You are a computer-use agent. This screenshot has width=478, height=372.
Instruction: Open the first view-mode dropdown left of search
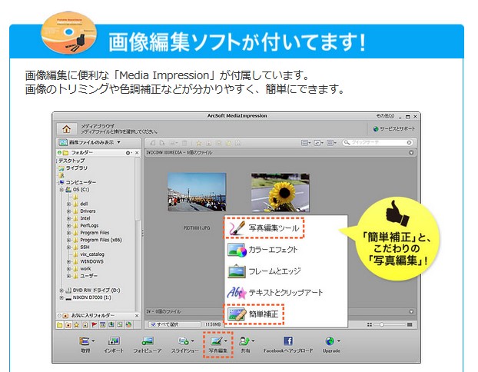306,143
